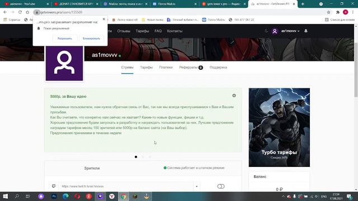Switch to the as1movvv YouTube browser tab
358x201 pixels.
[x=26, y=4]
